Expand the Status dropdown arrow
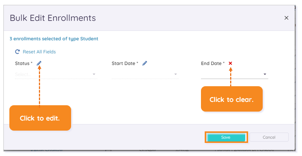 tap(94, 74)
